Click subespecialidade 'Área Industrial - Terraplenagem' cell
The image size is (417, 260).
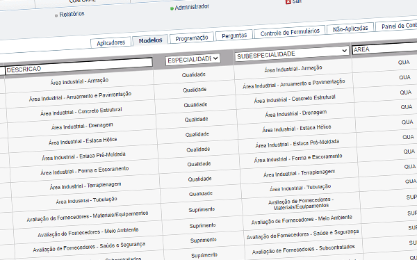tap(299, 173)
